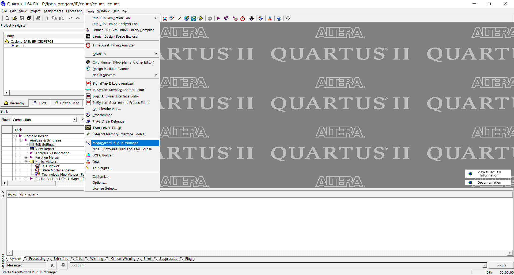
Task: Click the blue Help question mark icon
Action: coord(279,18)
